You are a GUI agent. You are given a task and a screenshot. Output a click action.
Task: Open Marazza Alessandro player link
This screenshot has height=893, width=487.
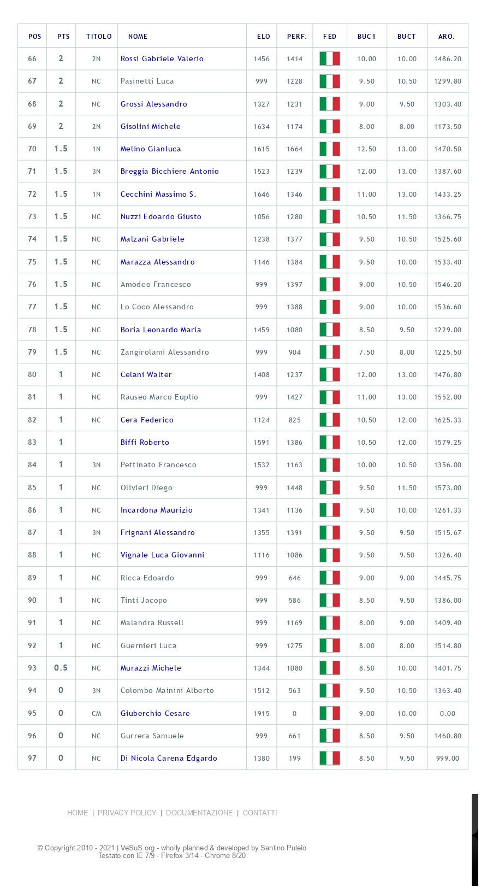(157, 262)
